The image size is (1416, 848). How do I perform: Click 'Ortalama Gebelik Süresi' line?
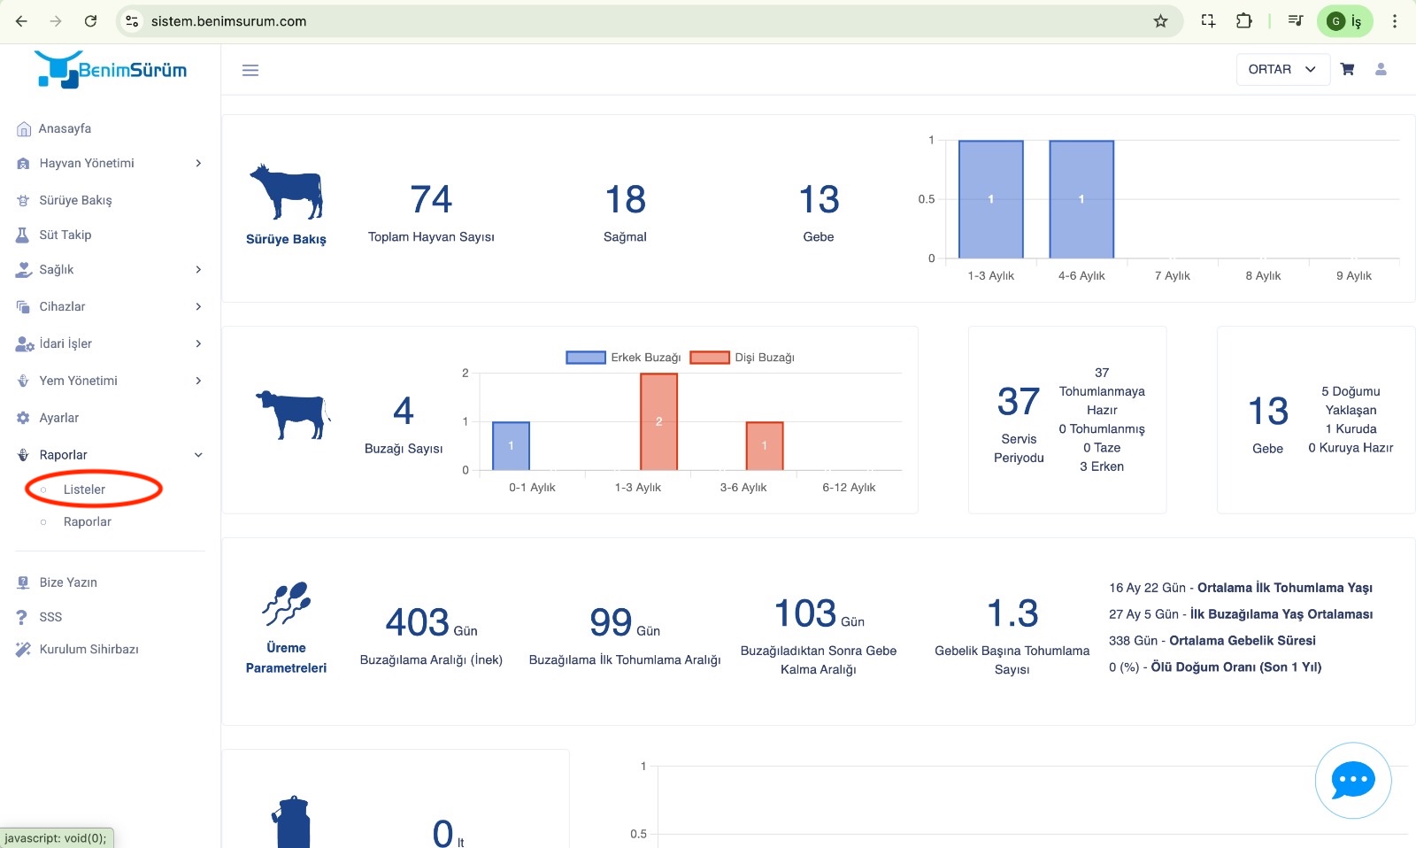1212,641
